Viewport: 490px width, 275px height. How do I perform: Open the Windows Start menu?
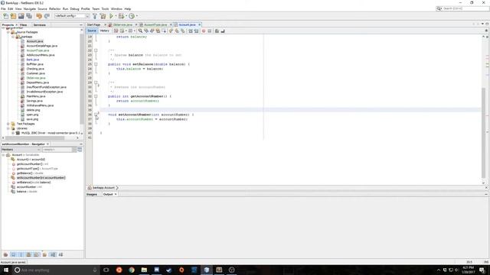6,270
